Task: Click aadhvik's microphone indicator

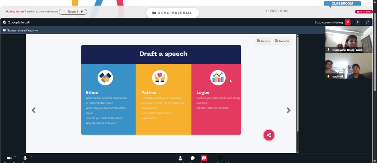Action: [x=328, y=76]
